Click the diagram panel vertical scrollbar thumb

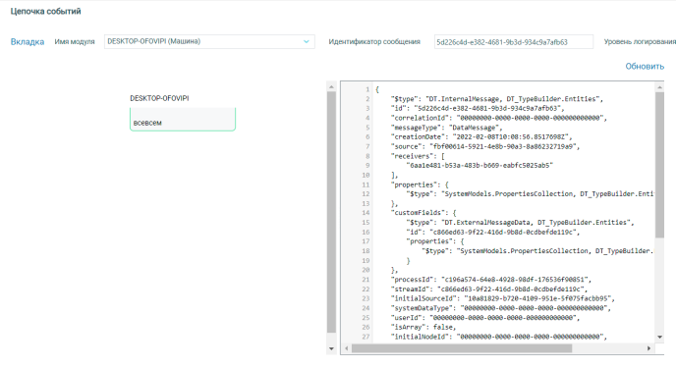click(x=331, y=212)
